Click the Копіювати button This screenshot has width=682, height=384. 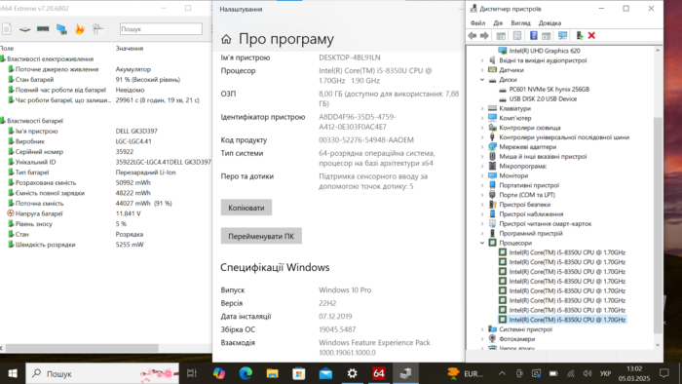point(246,208)
